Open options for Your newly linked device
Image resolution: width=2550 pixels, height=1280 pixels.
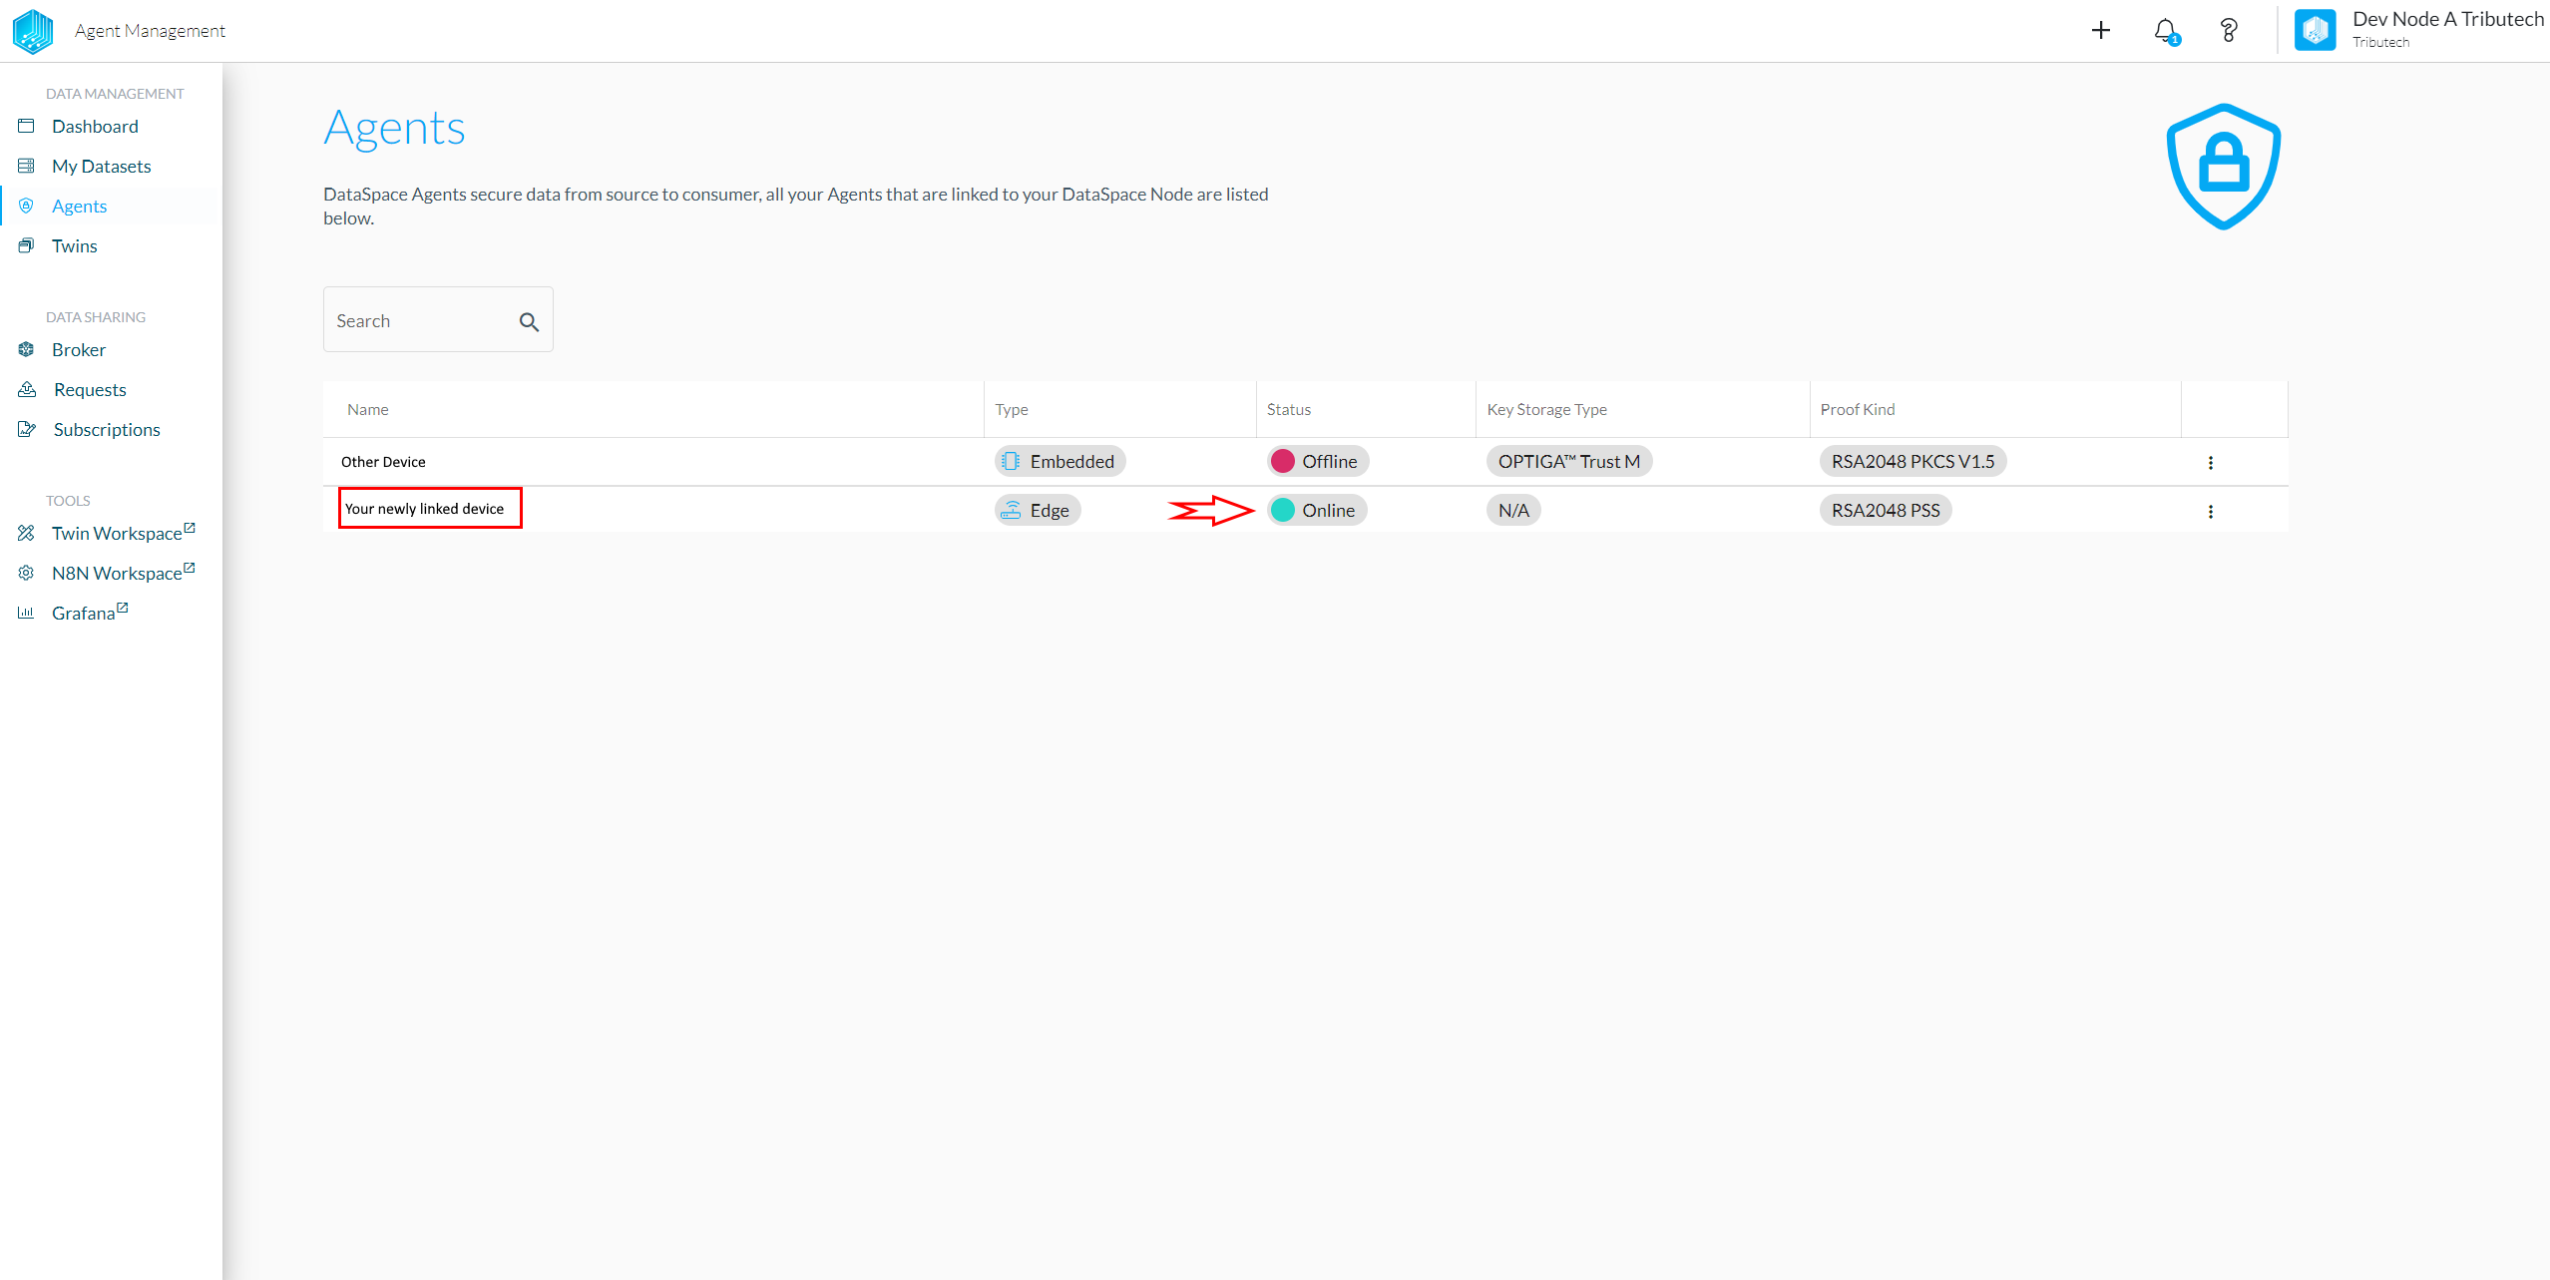(2211, 511)
